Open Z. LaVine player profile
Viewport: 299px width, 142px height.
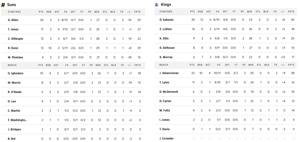tap(166, 29)
